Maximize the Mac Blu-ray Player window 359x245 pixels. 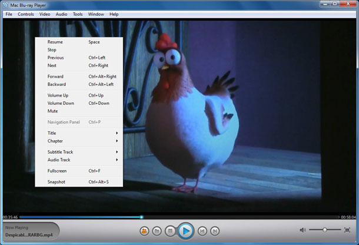335,4
